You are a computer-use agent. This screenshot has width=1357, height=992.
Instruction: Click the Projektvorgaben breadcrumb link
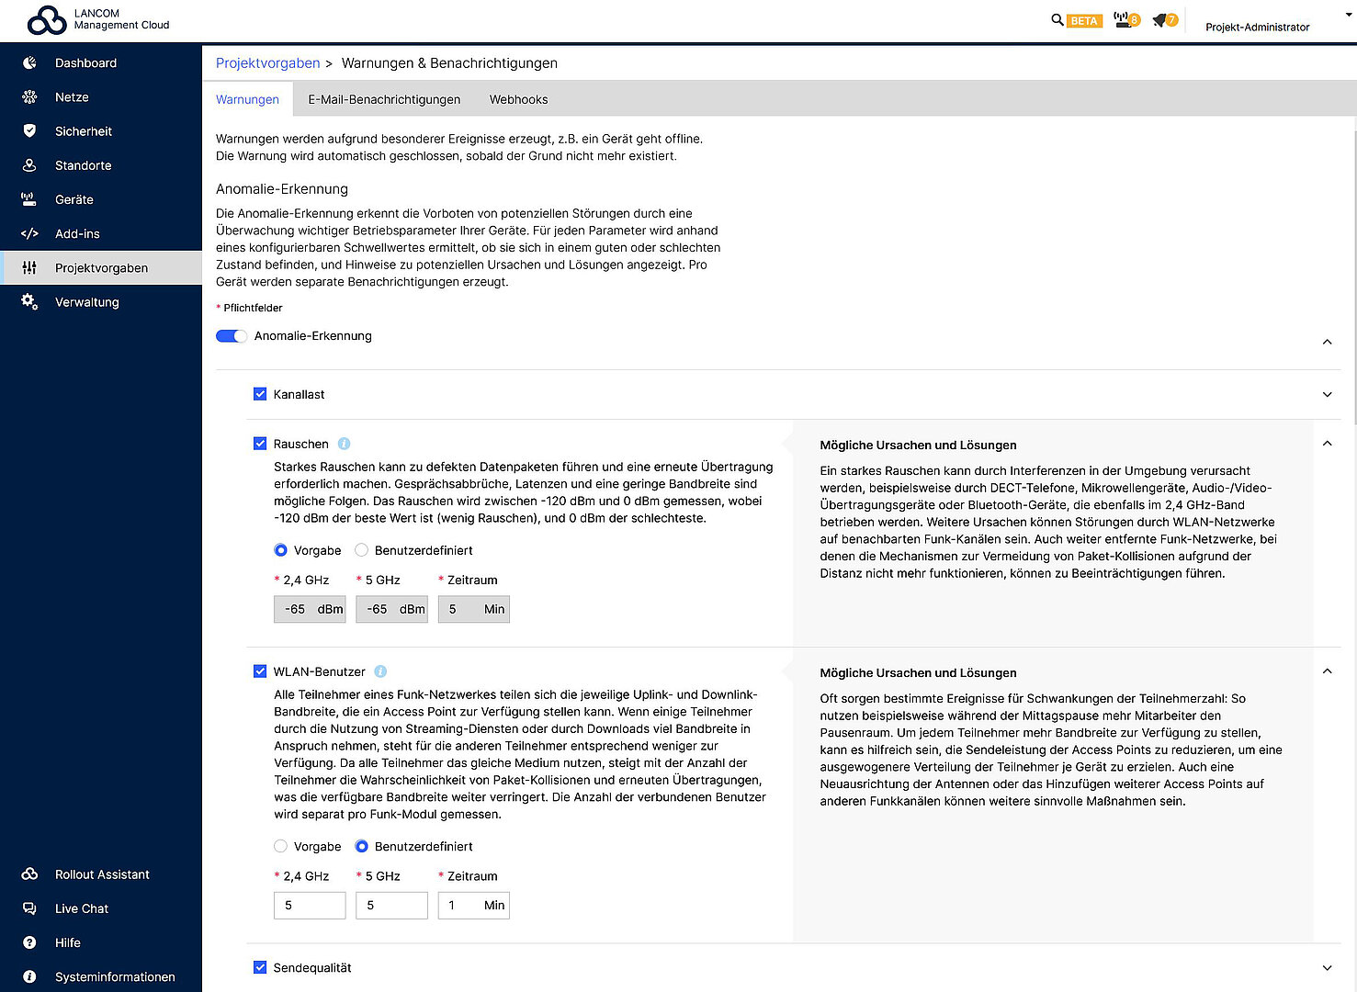point(267,63)
